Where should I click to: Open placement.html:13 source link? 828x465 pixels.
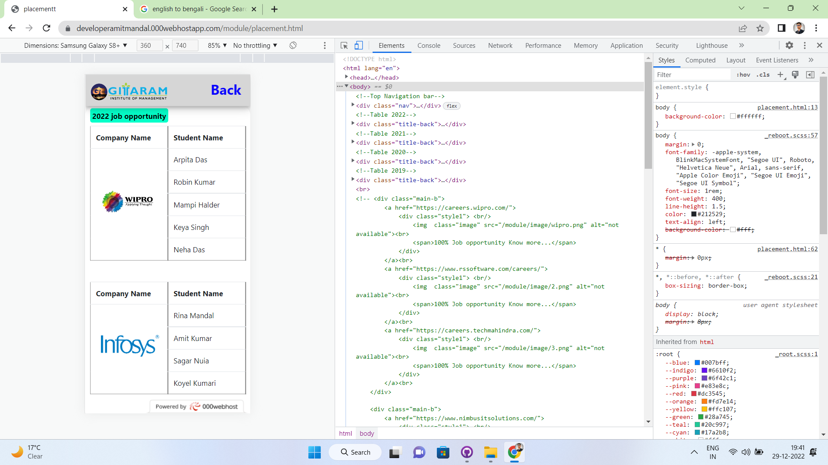(x=787, y=108)
